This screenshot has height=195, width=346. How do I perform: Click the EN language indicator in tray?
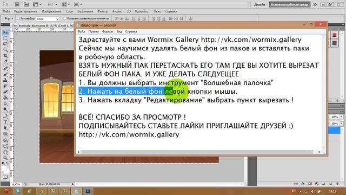[x=294, y=191]
